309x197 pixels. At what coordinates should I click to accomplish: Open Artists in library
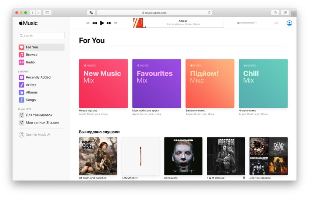pos(41,85)
